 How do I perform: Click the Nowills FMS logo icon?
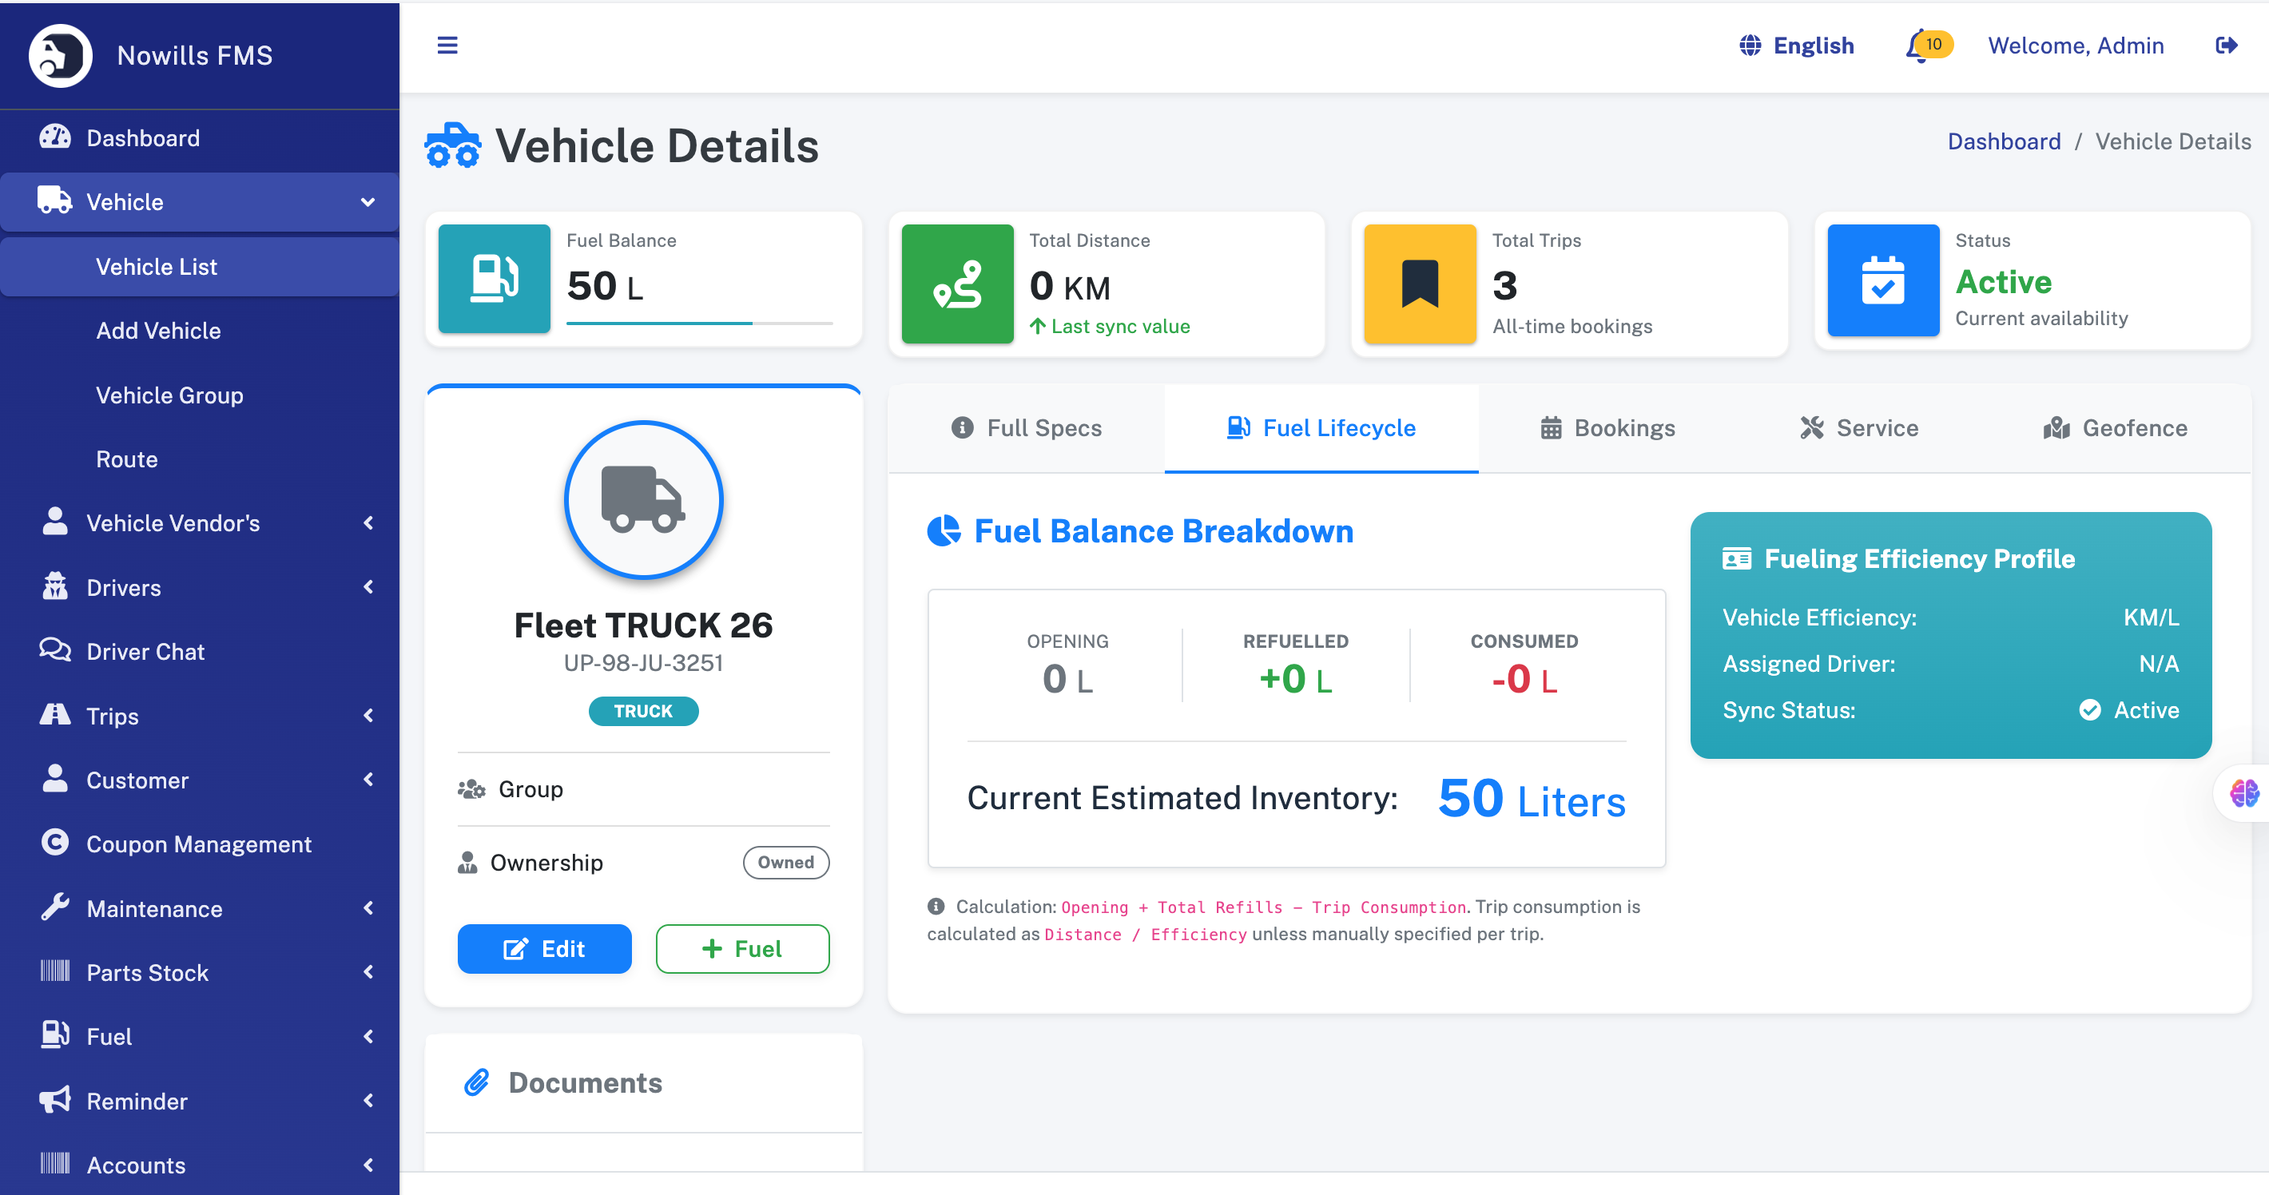click(60, 55)
